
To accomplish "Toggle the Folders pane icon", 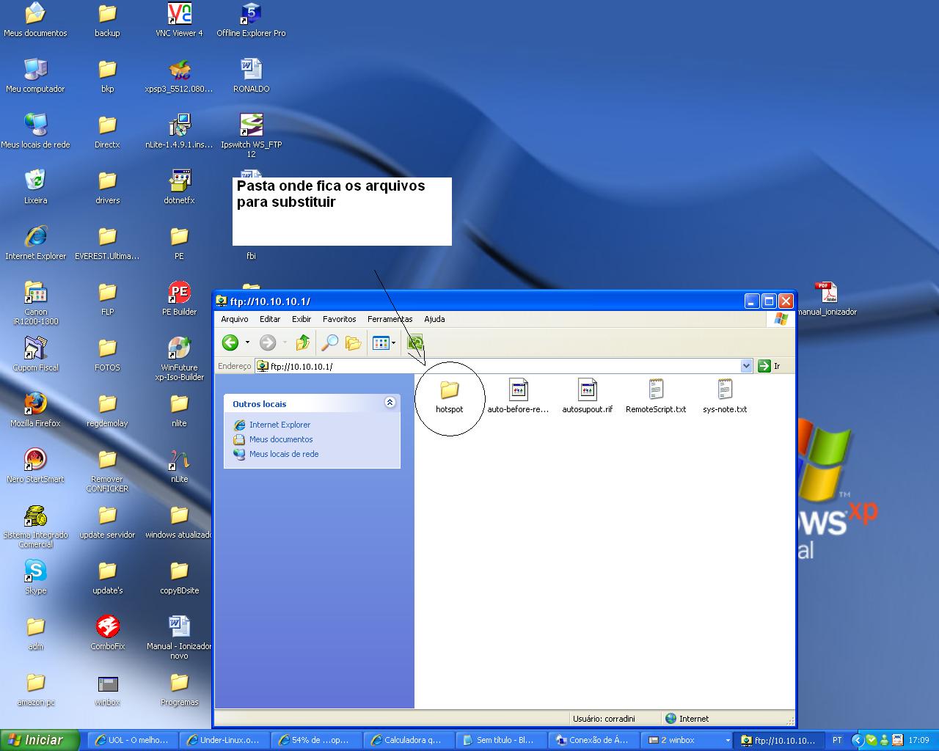I will (354, 342).
